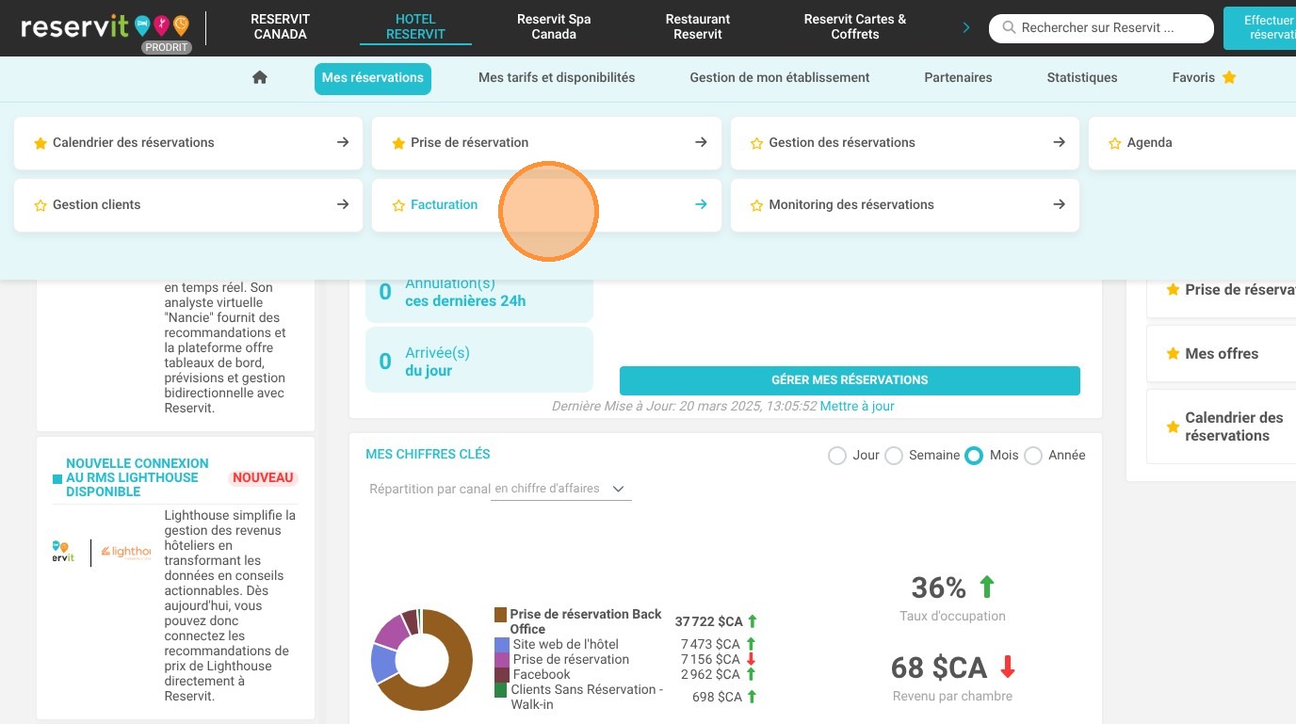Click the Taux d'occupation label
The height and width of the screenshot is (724, 1296).
[x=952, y=617]
